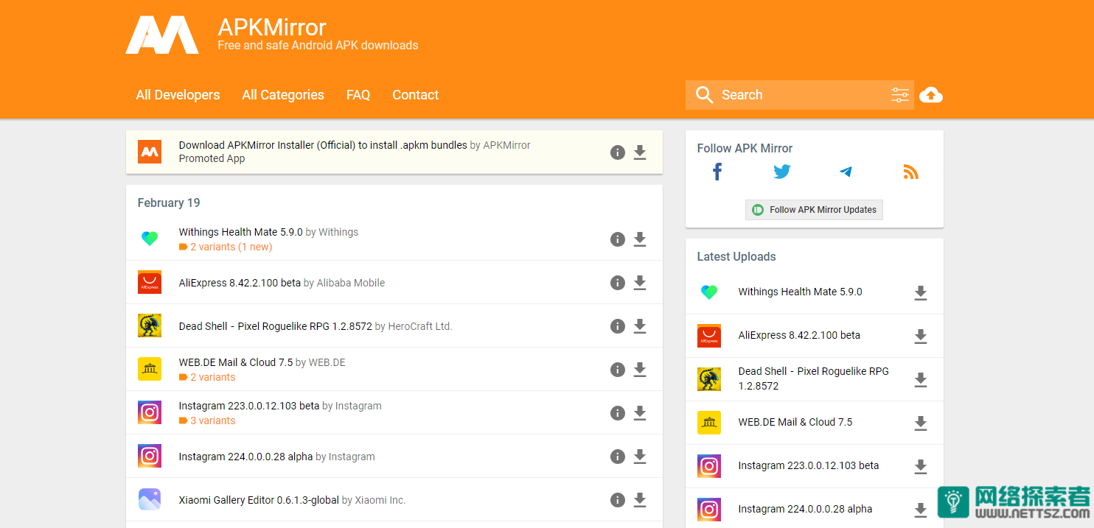Open search filter options slider icon

[x=899, y=95]
